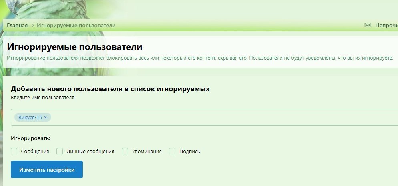Click the Игнорируемые пользователи page heading

[x=74, y=47]
